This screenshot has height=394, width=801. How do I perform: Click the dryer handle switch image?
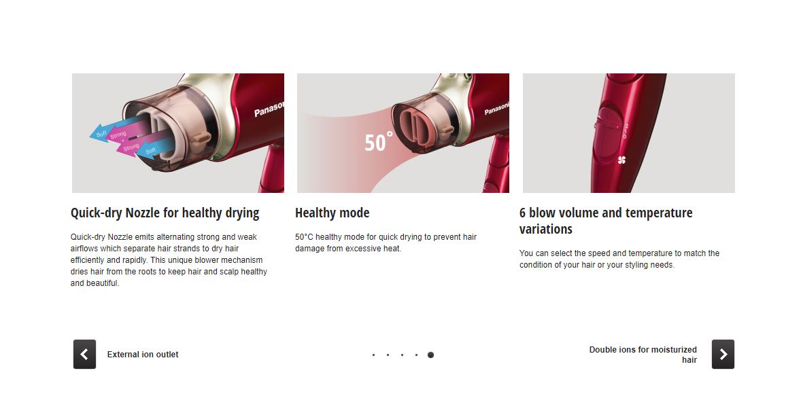click(x=629, y=133)
